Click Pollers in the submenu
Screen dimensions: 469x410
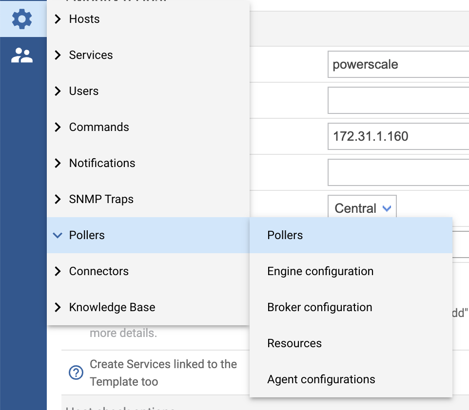click(x=285, y=235)
